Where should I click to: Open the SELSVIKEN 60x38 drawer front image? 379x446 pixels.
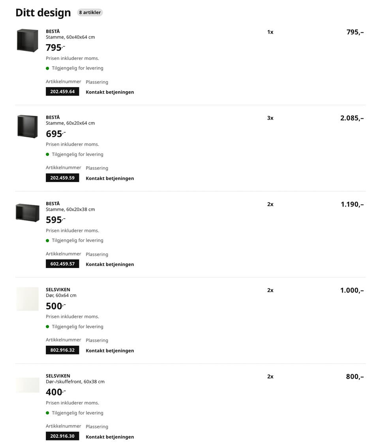point(28,385)
